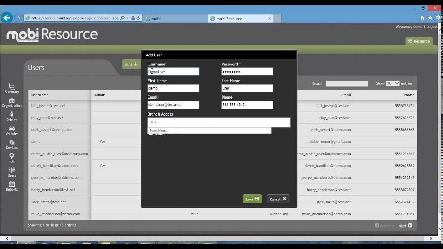Open browser favorites star

pyautogui.click(x=430, y=18)
